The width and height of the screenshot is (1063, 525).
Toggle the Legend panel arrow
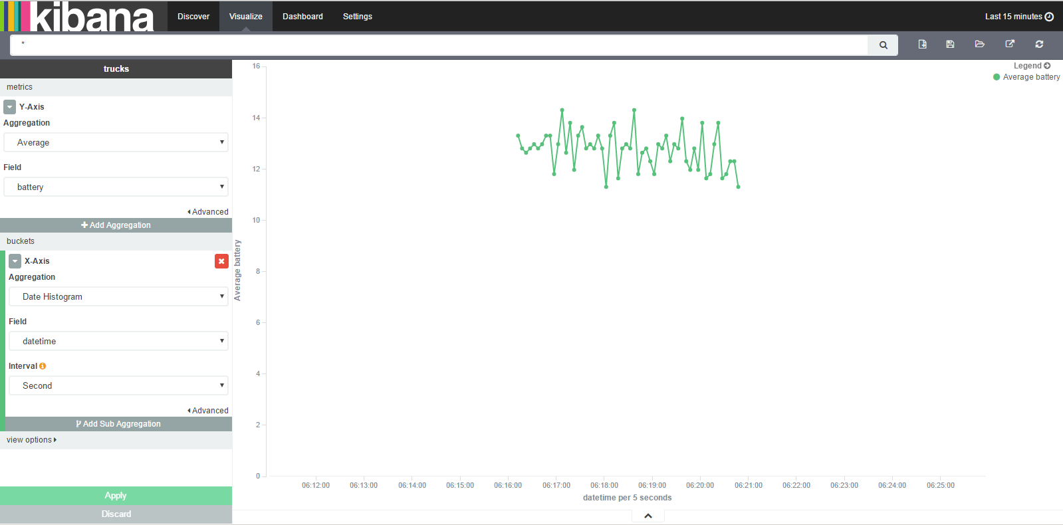1047,66
